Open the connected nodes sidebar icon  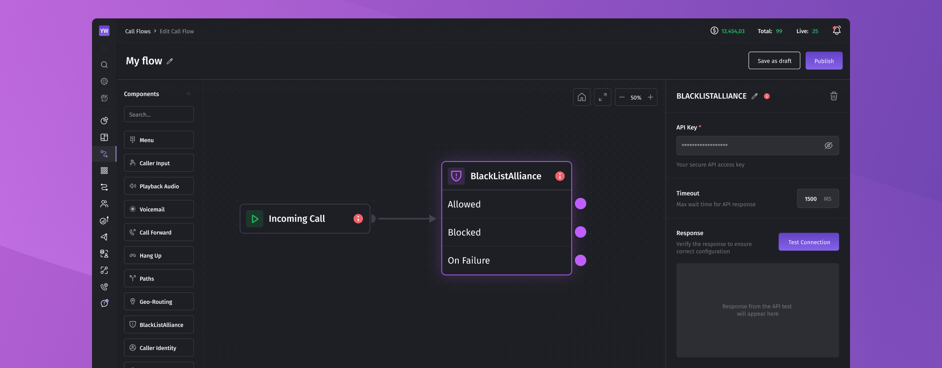point(104,270)
